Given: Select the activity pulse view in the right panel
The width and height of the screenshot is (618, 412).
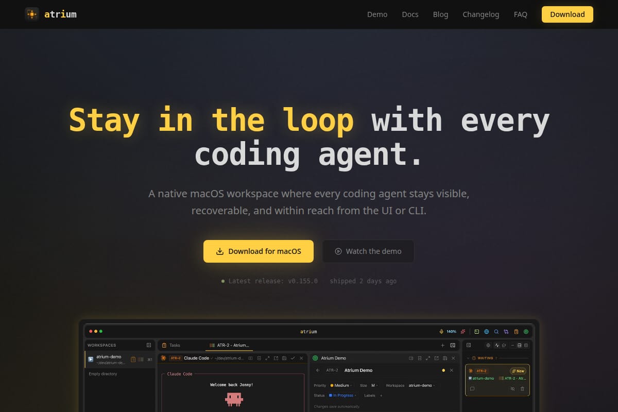Looking at the screenshot, I should tap(497, 345).
